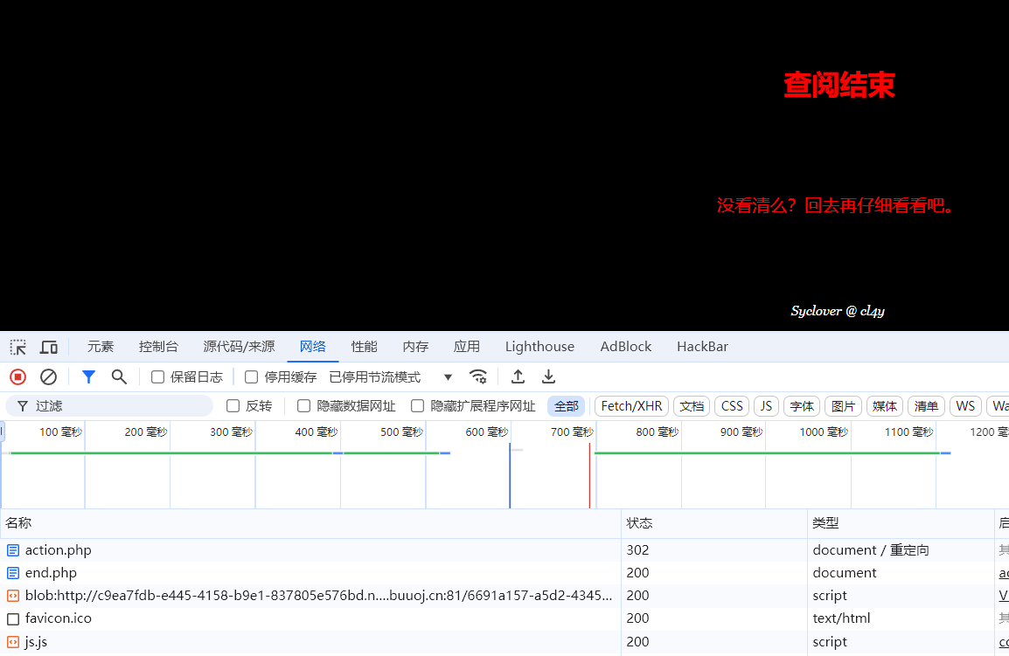Check the 反转 filter checkbox
The image size is (1009, 656).
tap(233, 406)
